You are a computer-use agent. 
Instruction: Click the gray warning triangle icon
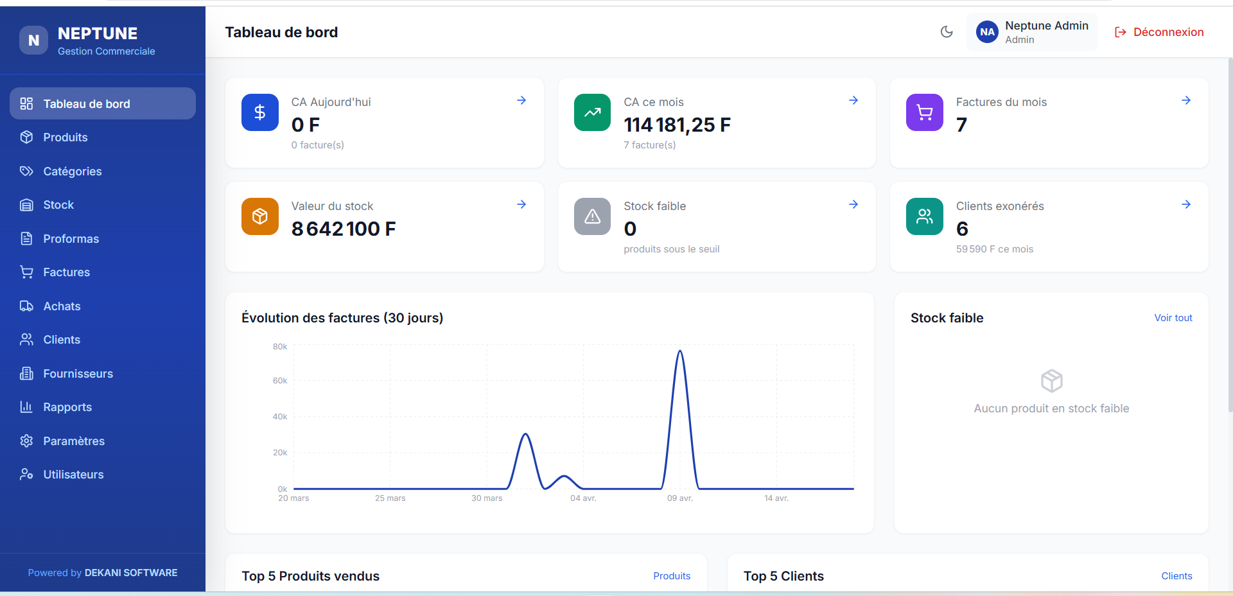coord(592,216)
